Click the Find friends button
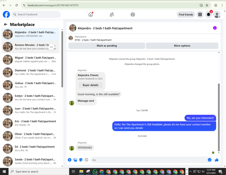 [x=186, y=14]
